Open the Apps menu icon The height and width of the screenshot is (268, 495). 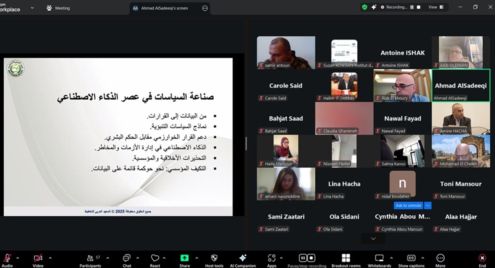[271, 259]
